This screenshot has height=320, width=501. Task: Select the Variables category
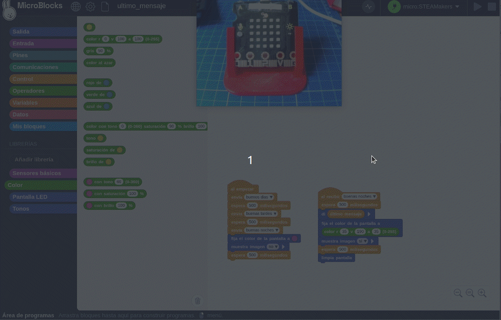(x=43, y=102)
